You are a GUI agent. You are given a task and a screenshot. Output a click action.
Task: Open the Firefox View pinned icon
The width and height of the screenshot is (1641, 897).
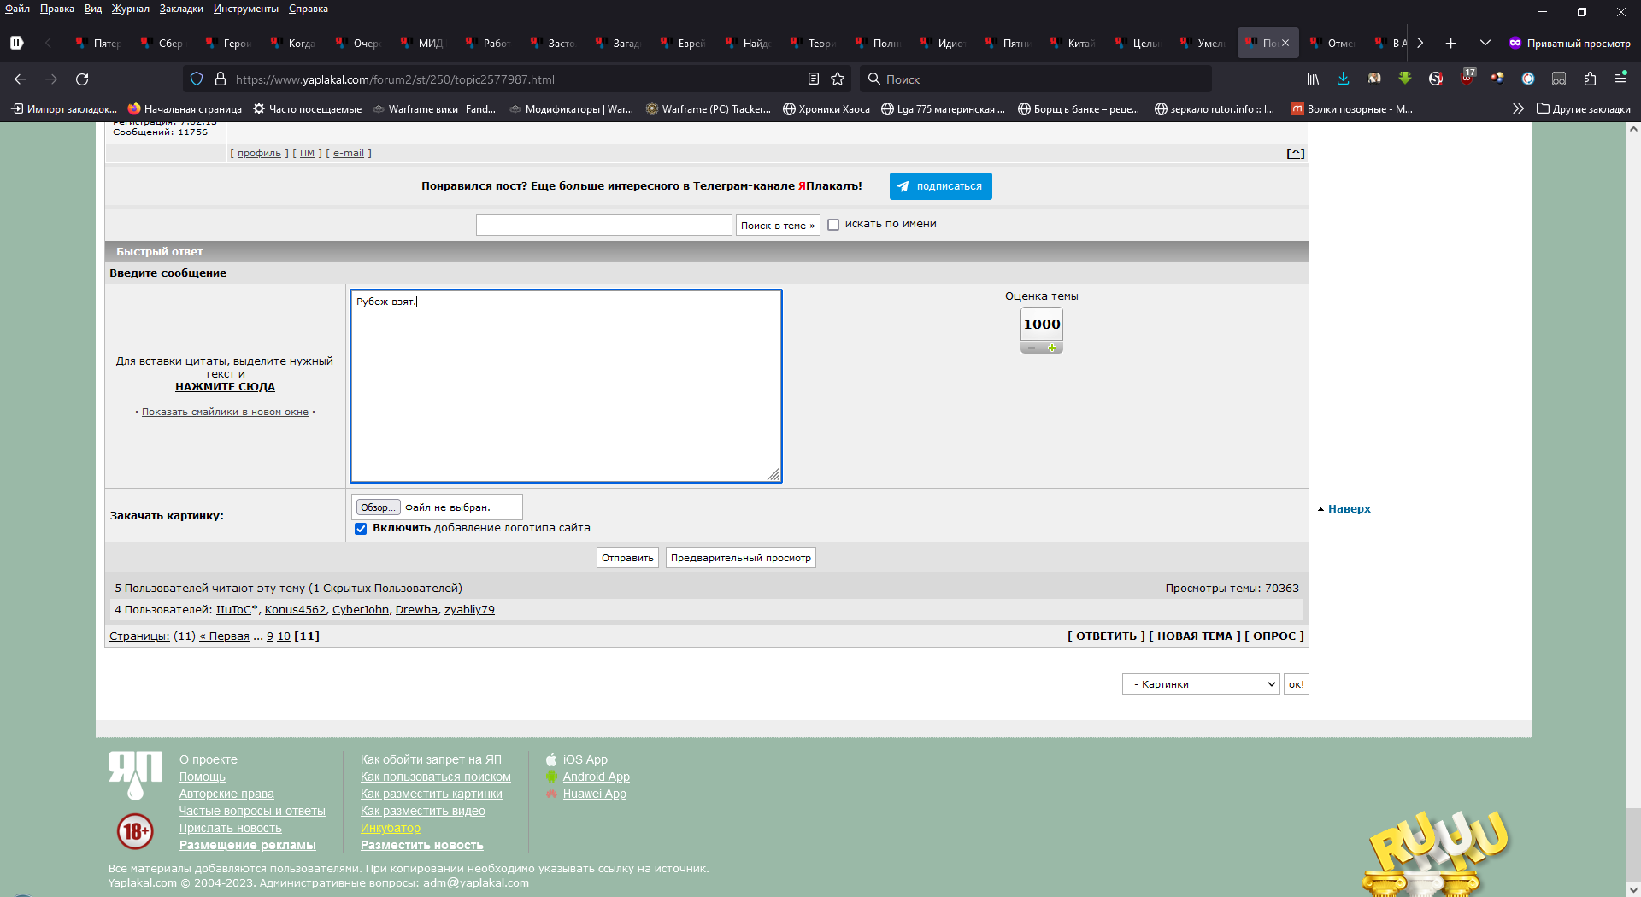16,43
